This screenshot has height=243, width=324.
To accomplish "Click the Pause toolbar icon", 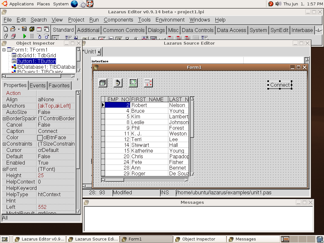I will pyautogui.click(x=32, y=36).
